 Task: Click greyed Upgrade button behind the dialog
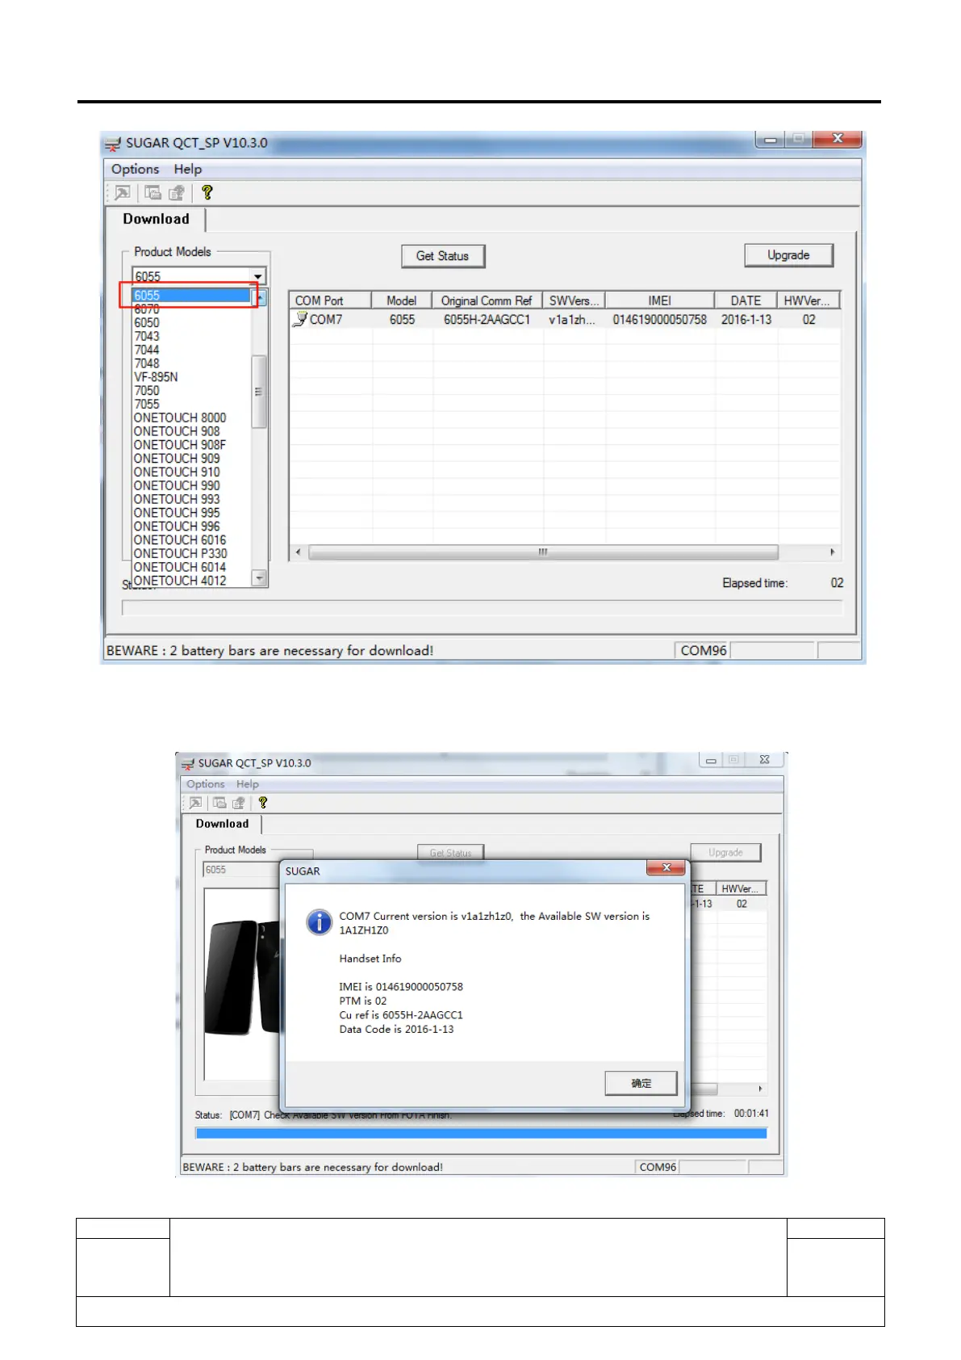(725, 853)
